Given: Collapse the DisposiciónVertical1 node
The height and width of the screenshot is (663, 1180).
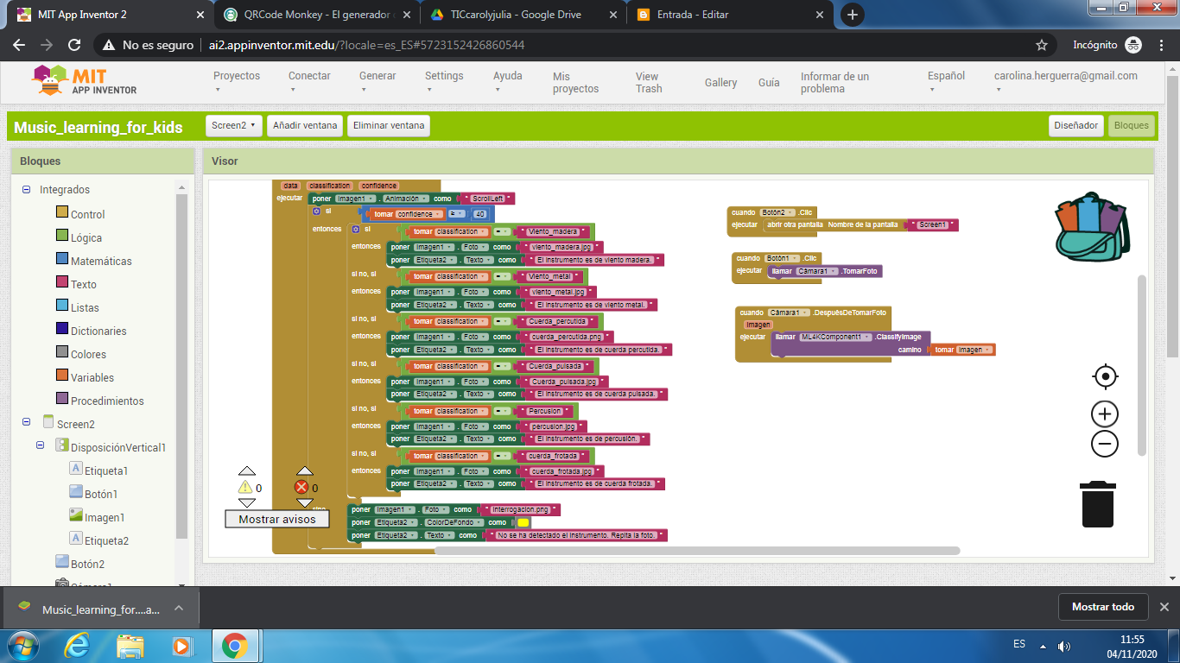Looking at the screenshot, I should tap(41, 446).
